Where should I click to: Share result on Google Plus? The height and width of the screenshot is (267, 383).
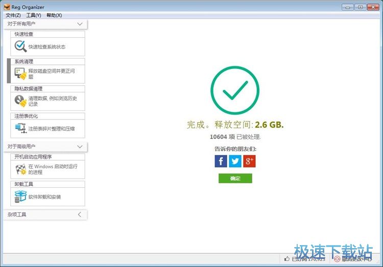pyautogui.click(x=249, y=161)
